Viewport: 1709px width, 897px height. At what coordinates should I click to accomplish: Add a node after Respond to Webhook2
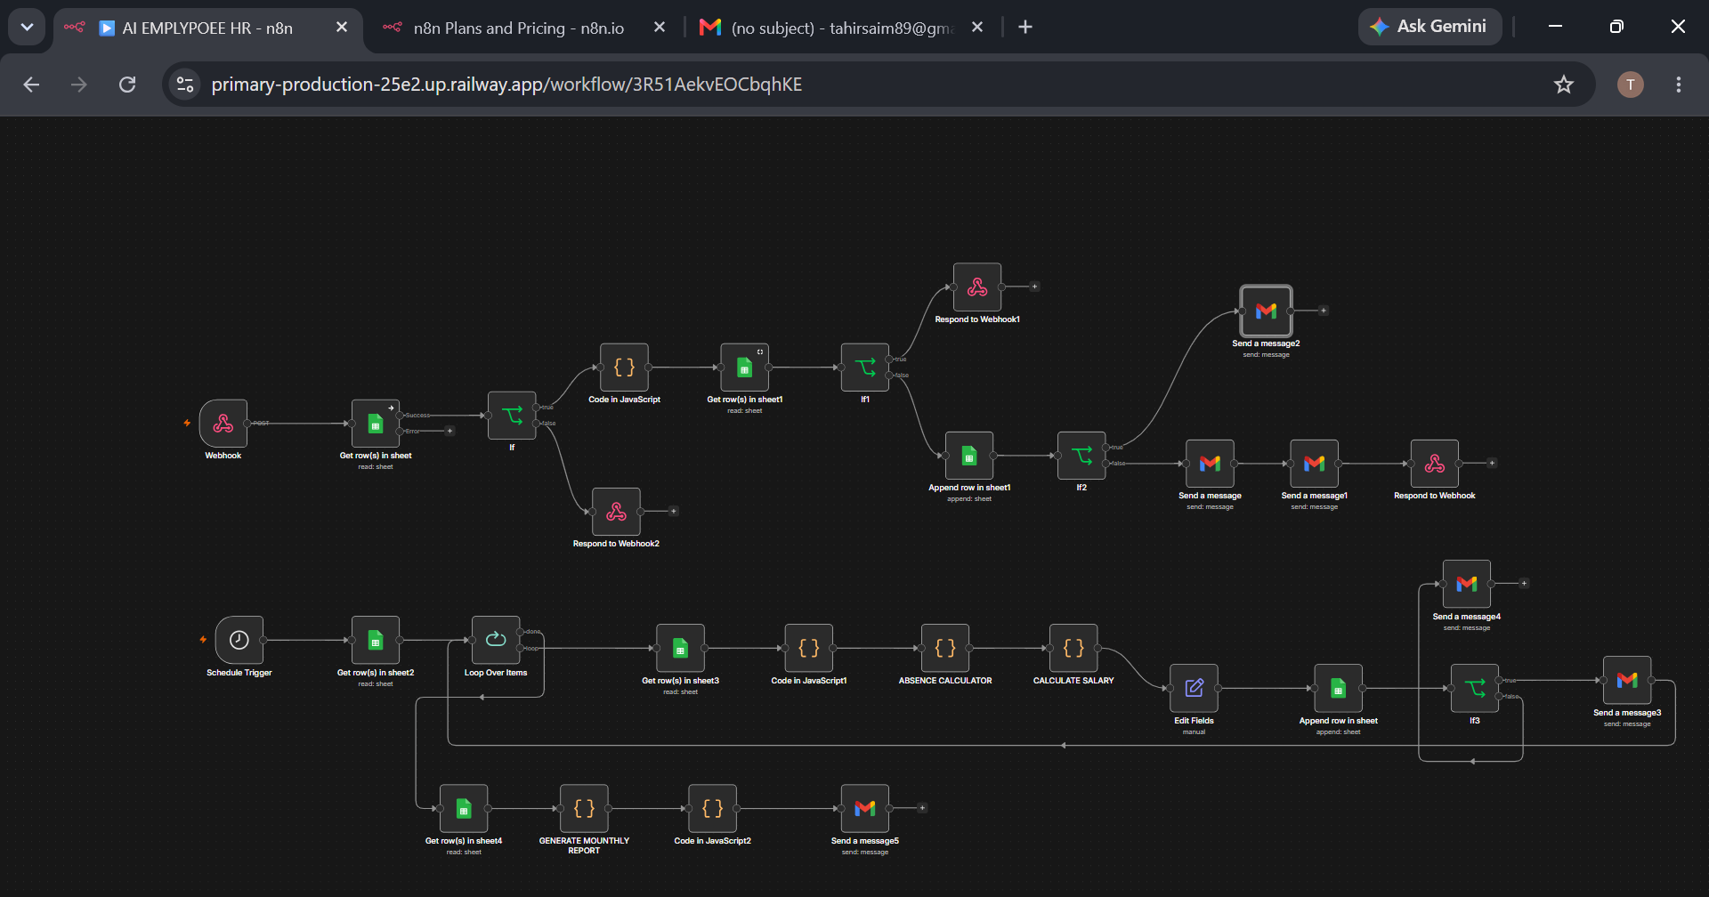[674, 511]
